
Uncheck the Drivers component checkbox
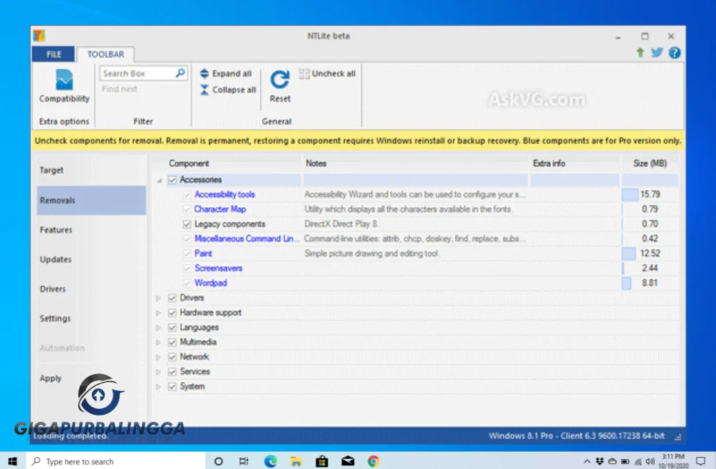pyautogui.click(x=172, y=298)
